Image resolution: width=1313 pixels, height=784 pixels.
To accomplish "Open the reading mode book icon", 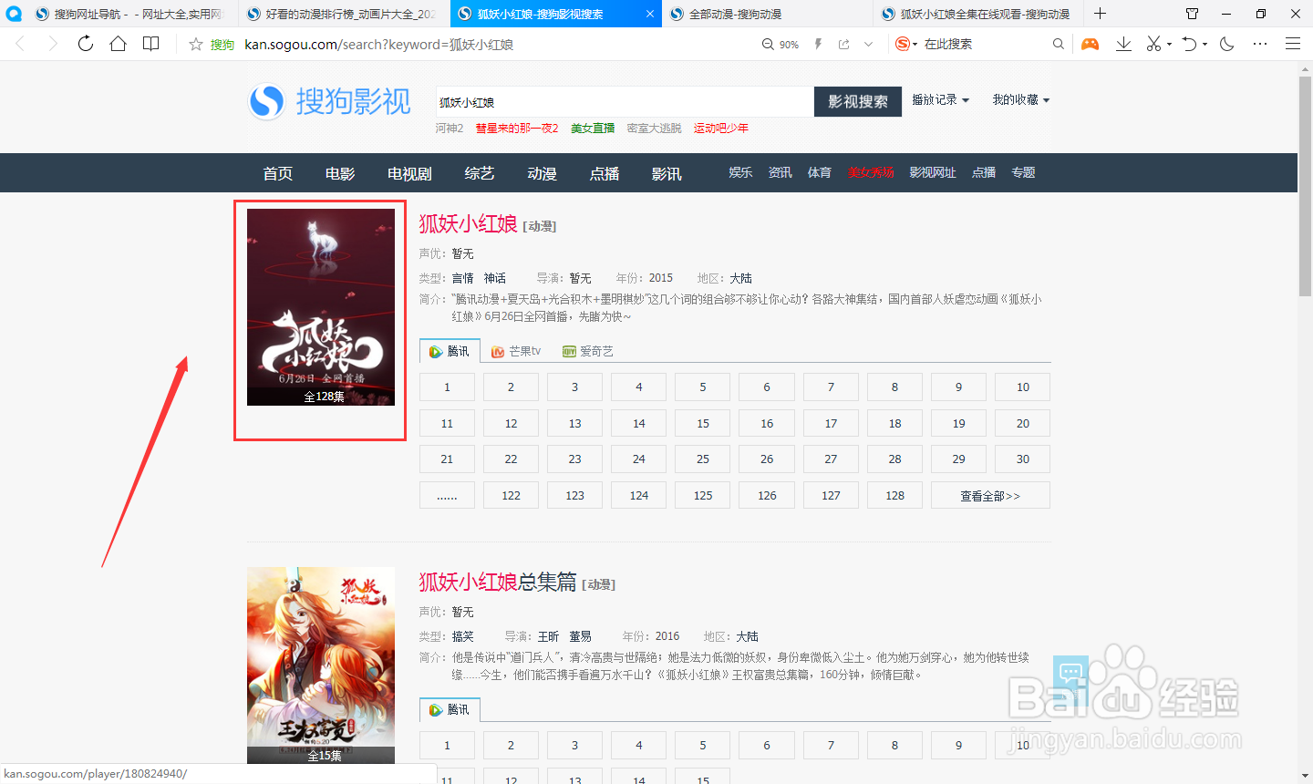I will [151, 44].
